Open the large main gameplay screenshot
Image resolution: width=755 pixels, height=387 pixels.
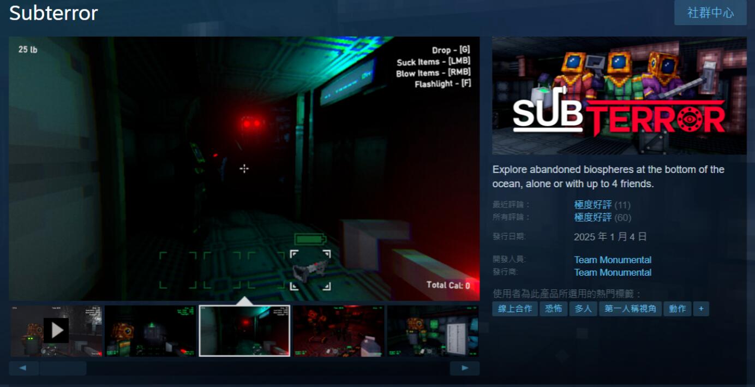pos(244,168)
